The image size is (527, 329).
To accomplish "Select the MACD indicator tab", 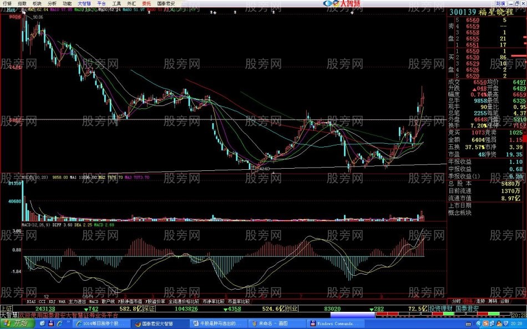I will point(94,301).
